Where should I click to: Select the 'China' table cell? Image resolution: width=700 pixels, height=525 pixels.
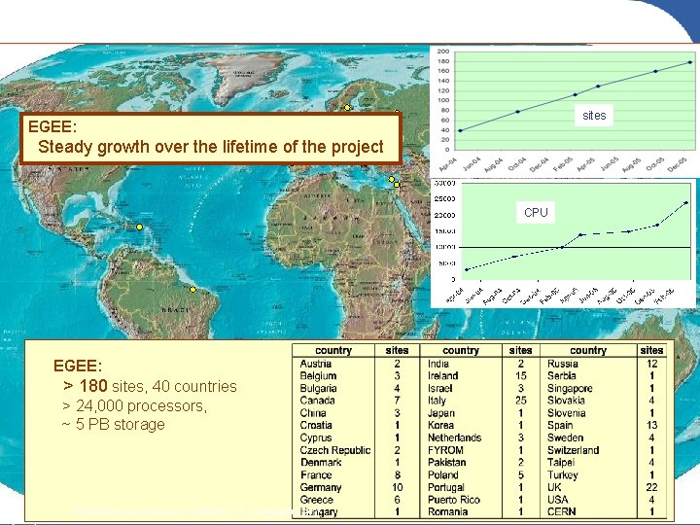[313, 413]
